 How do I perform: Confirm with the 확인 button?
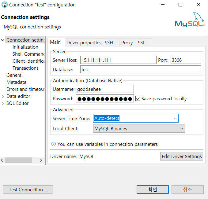[x=153, y=190]
